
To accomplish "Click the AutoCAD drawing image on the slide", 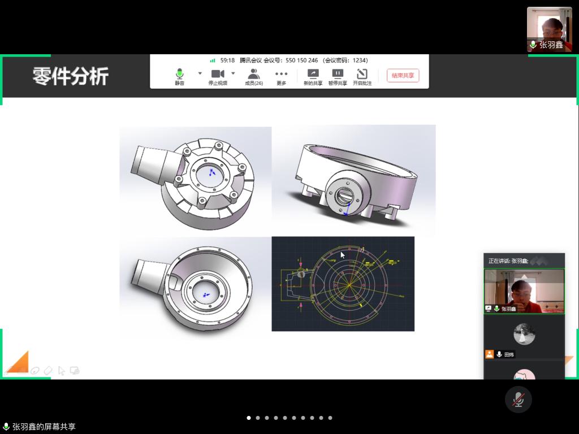I will (343, 284).
